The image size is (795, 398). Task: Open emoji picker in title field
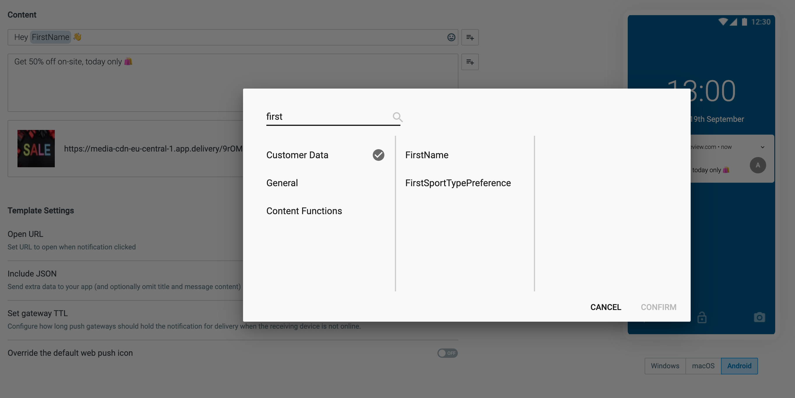(451, 37)
